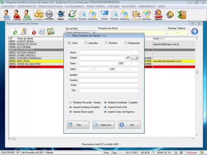Toggle Imprimir Endereço Completo option
The width and height of the screenshot is (207, 155).
[70, 107]
